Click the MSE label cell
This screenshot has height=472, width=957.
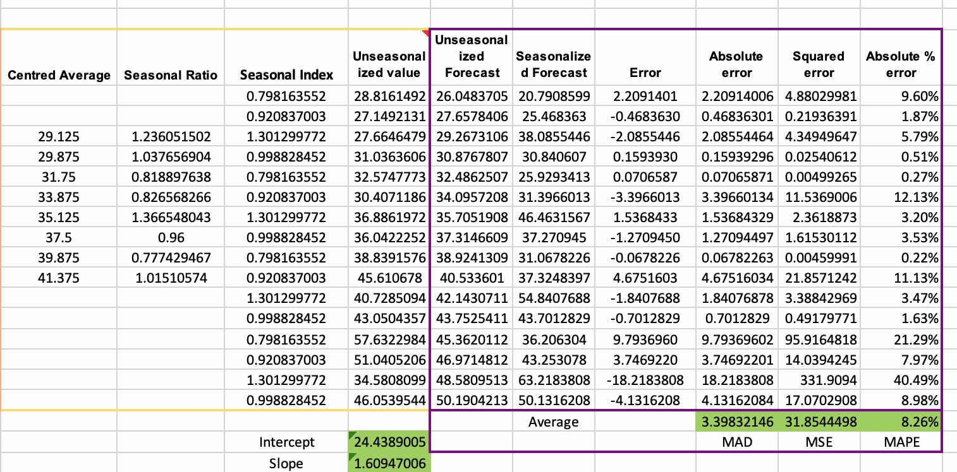tap(819, 442)
